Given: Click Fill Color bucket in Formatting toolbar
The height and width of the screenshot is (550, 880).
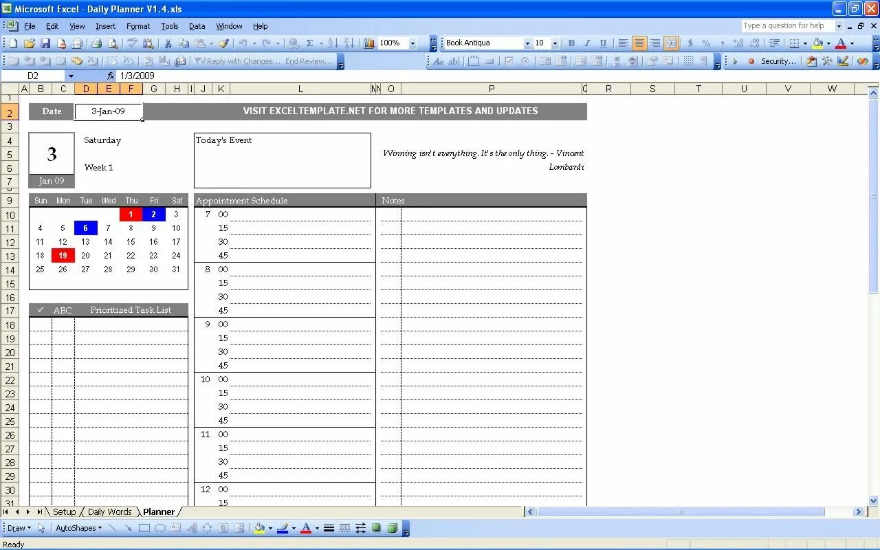Looking at the screenshot, I should point(817,43).
